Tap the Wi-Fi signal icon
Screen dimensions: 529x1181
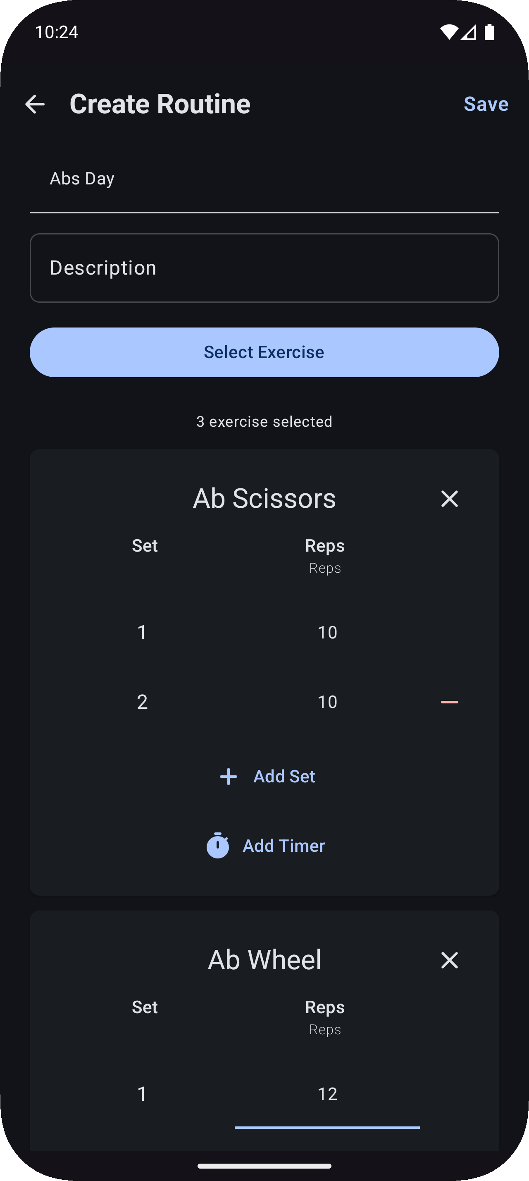[448, 32]
